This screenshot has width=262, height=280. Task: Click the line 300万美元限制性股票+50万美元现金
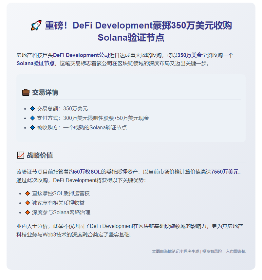pyautogui.click(x=106, y=118)
